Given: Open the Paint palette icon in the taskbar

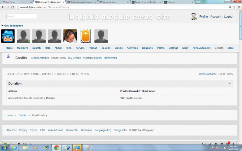Looking at the screenshot, I should point(88,148).
